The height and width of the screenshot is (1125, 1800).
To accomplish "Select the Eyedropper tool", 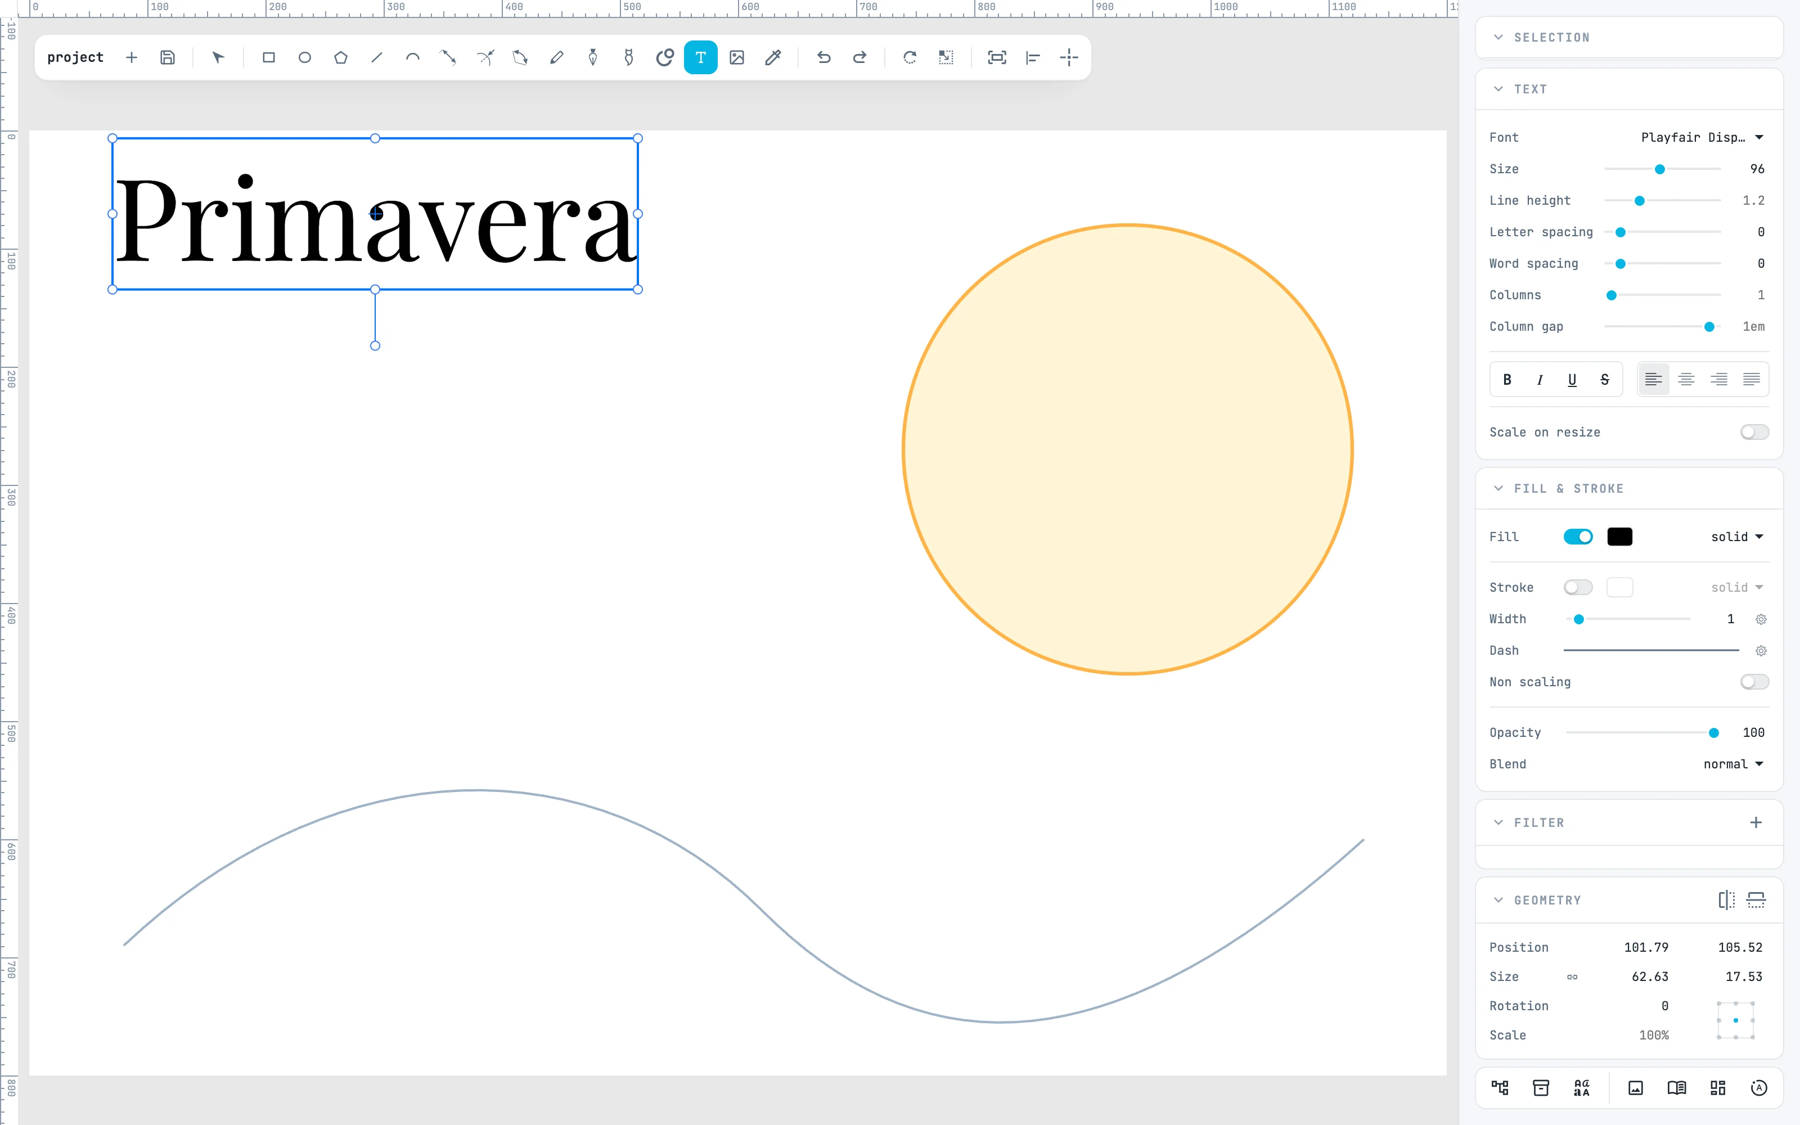I will 773,57.
